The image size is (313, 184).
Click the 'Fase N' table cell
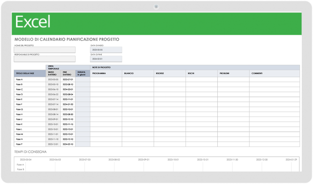tap(30, 139)
